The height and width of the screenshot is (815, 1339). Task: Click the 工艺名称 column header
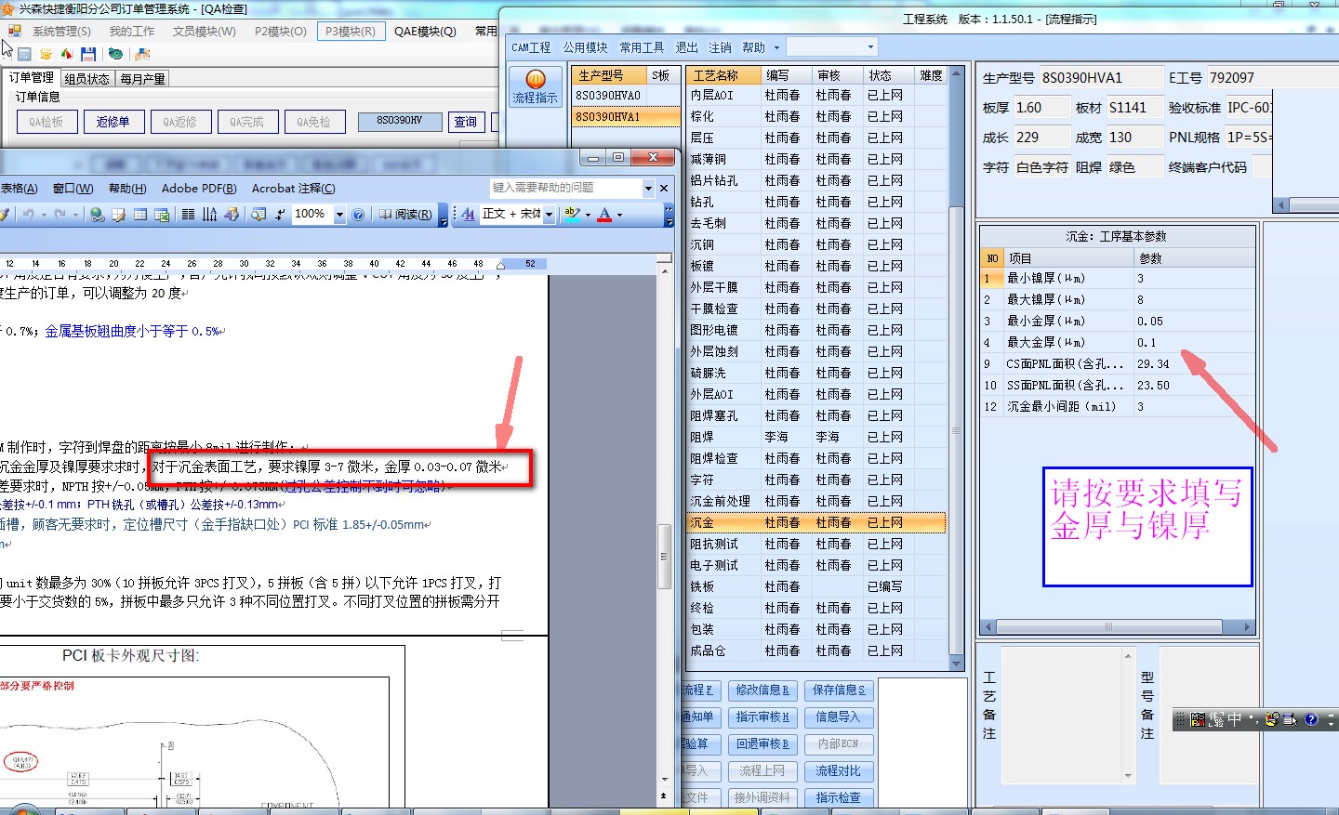click(x=723, y=75)
